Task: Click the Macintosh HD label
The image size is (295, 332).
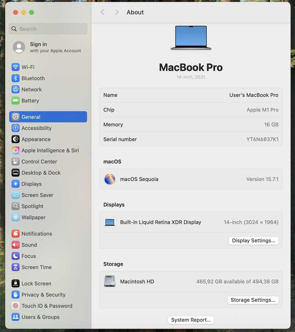Action: [137, 282]
